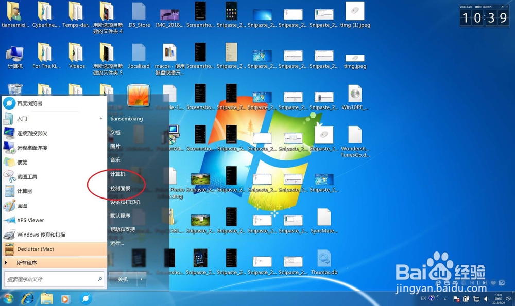Expand 所有程序 all programs list

pos(54,263)
